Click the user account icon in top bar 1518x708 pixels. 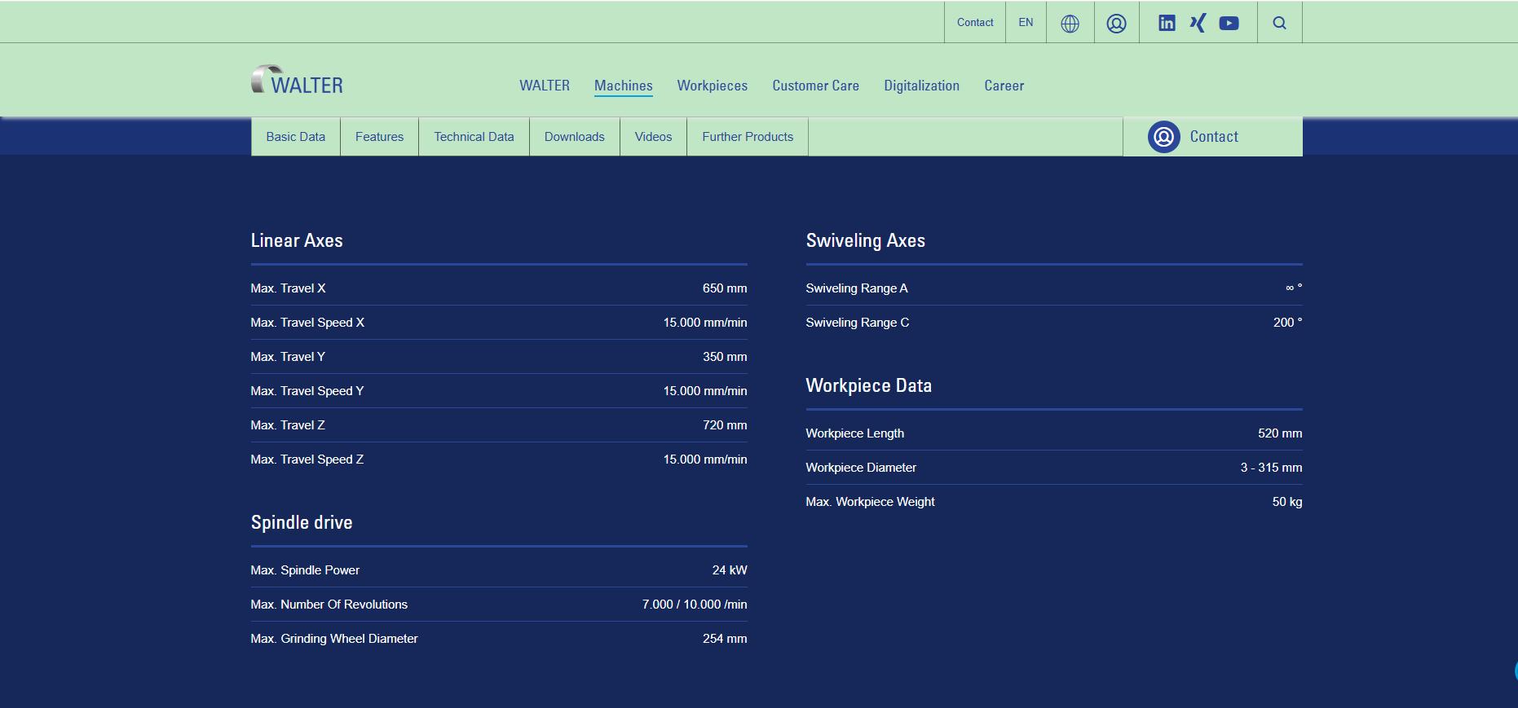pyautogui.click(x=1116, y=24)
